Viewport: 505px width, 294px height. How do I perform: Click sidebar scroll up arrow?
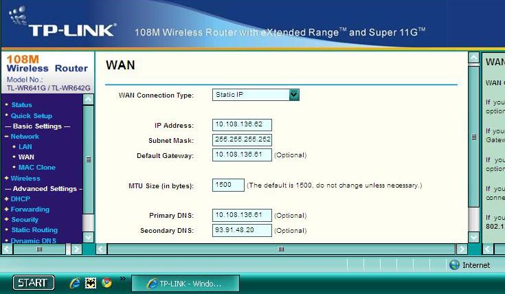(x=88, y=100)
